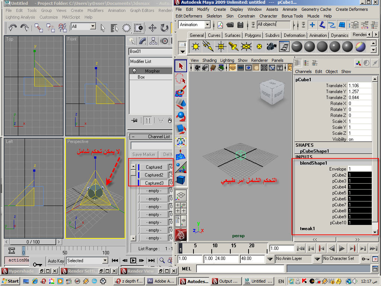Open the Graph Editors menu in 3ds Max
The image size is (381, 286).
click(142, 10)
